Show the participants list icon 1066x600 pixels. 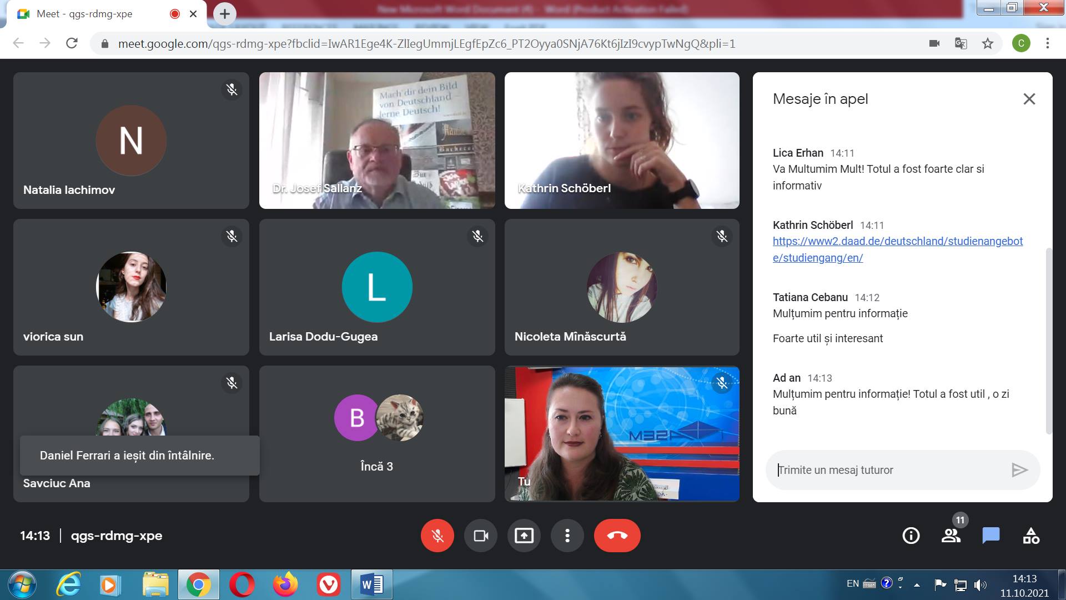951,536
